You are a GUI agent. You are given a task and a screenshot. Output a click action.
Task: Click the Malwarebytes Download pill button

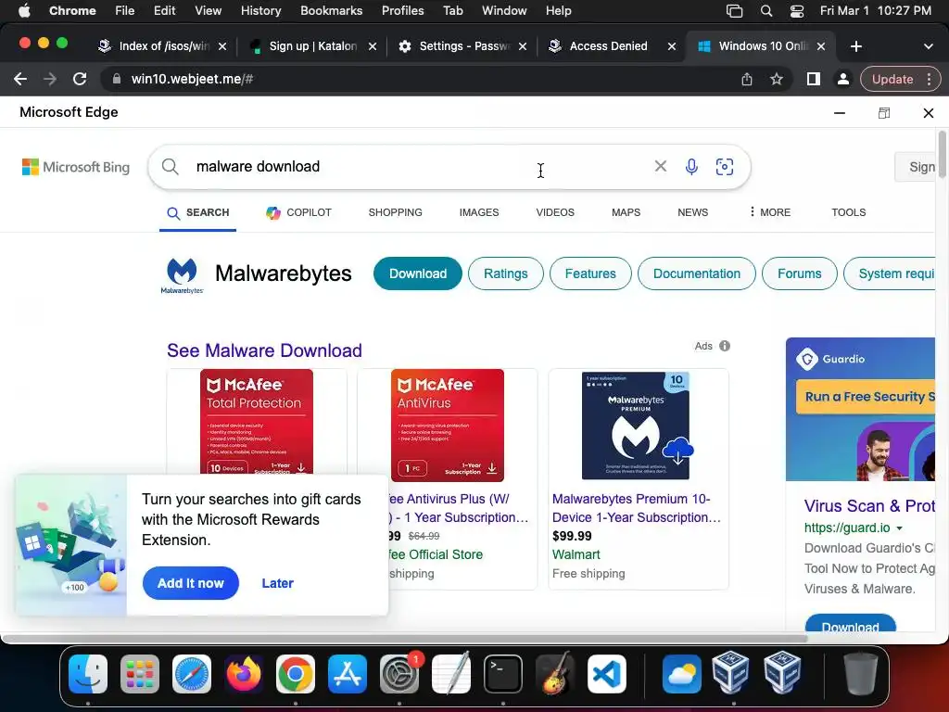(418, 273)
